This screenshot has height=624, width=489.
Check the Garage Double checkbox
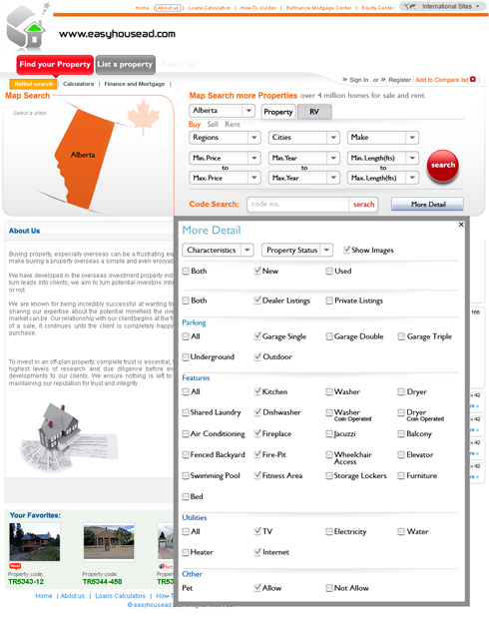click(329, 336)
